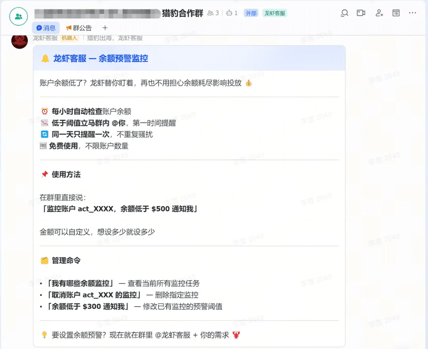Click the folder icon by 管理命令

coord(44,260)
